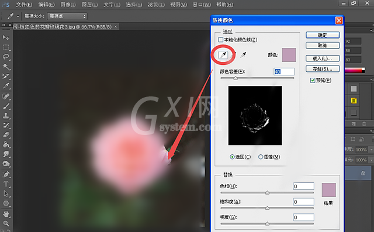Select the Eyedropper tool in left toolbox
374x232 pixels.
click(6, 86)
